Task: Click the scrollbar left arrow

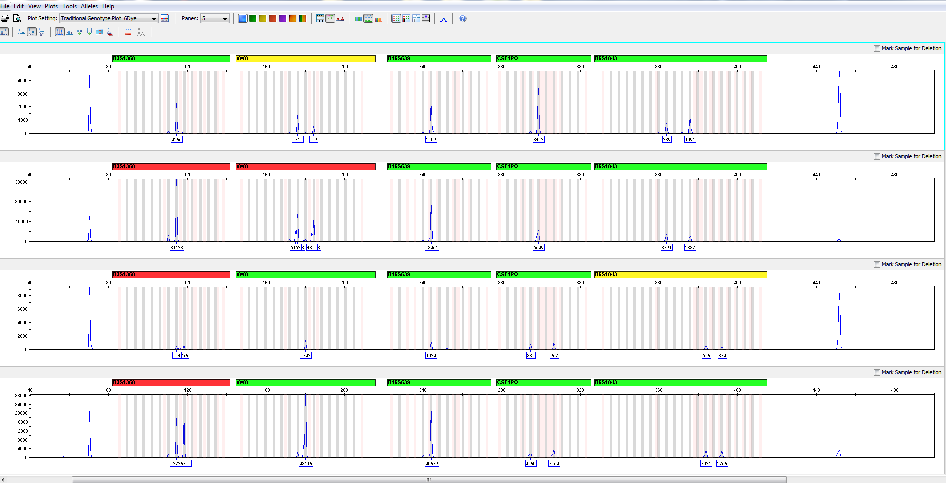Action: pyautogui.click(x=3, y=480)
